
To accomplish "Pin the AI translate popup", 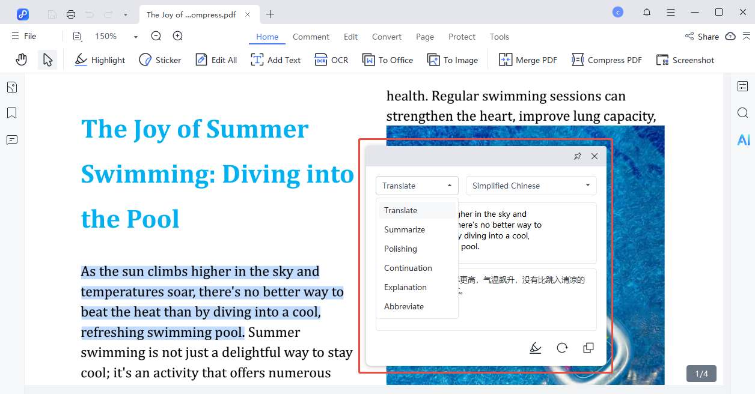I will [577, 156].
